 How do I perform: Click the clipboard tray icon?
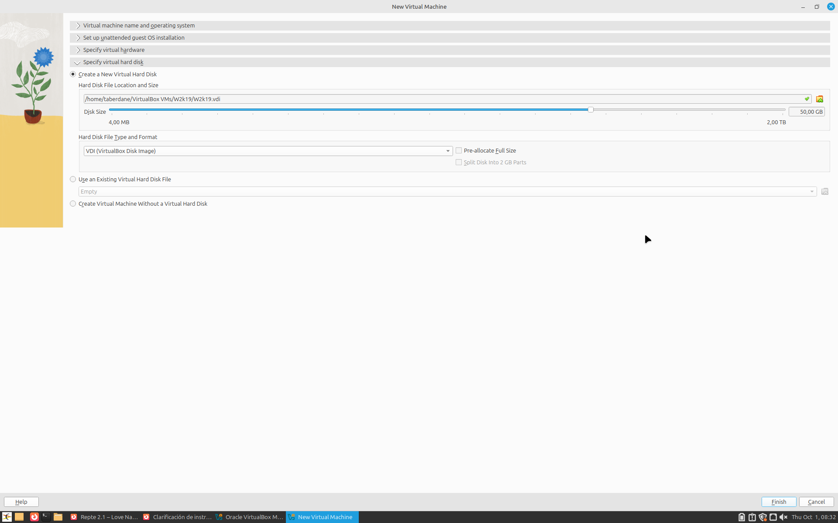742,517
